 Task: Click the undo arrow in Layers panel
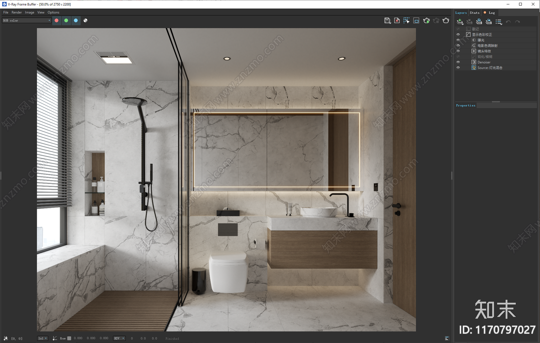[x=508, y=22]
